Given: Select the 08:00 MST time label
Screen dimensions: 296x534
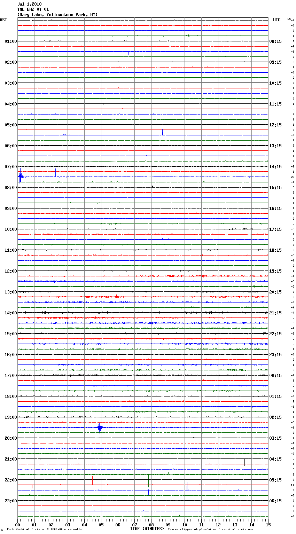Looking at the screenshot, I should tap(11, 187).
